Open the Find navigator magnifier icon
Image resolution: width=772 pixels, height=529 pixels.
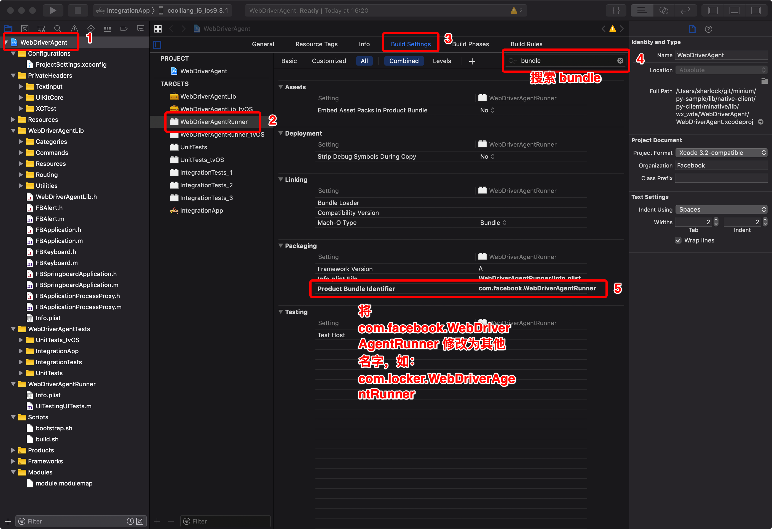click(x=57, y=29)
